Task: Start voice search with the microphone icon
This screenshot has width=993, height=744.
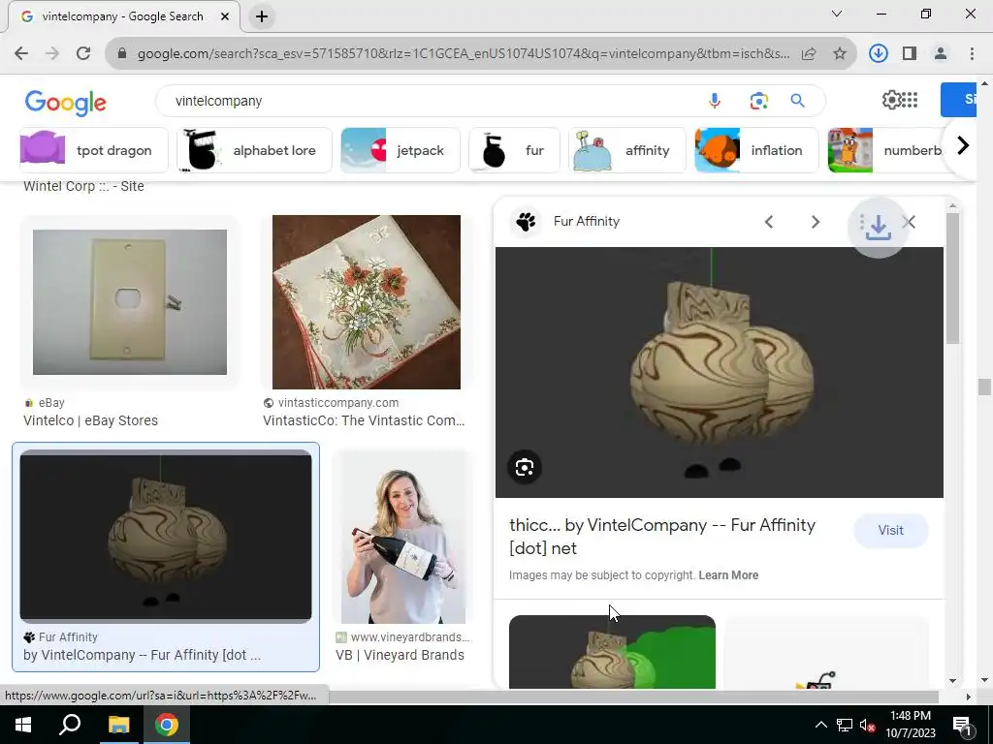Action: [x=715, y=101]
